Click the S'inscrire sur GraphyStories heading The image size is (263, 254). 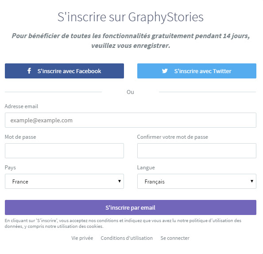pyautogui.click(x=131, y=17)
